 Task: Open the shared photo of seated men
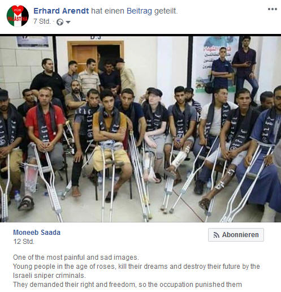140,129
